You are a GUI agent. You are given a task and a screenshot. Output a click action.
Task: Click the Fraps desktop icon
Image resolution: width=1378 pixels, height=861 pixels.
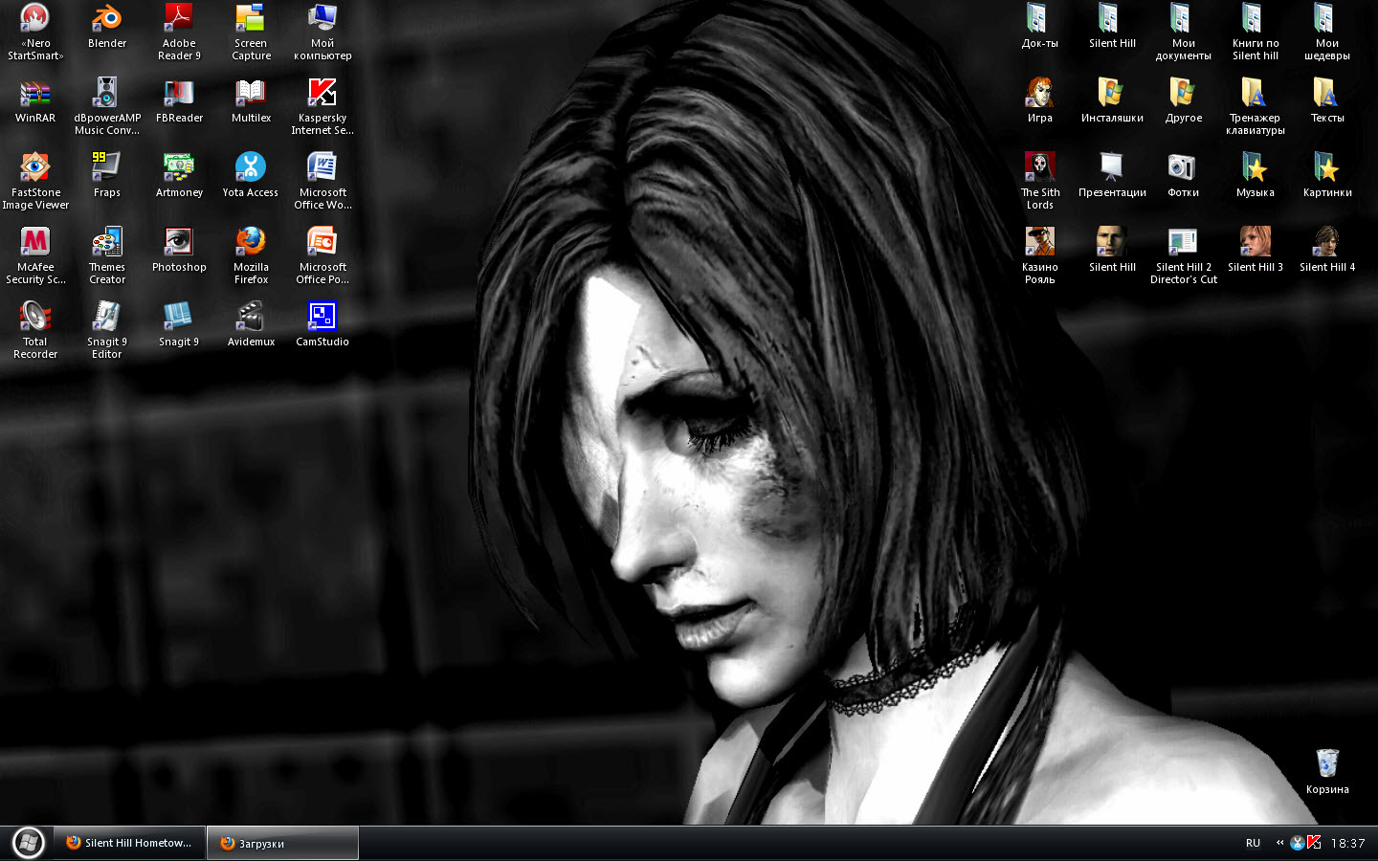coord(106,168)
